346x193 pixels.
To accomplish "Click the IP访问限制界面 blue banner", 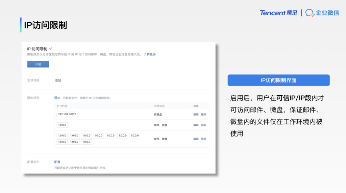I will 278,80.
